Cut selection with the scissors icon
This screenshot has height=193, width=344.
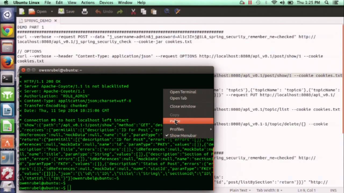tap(133, 12)
